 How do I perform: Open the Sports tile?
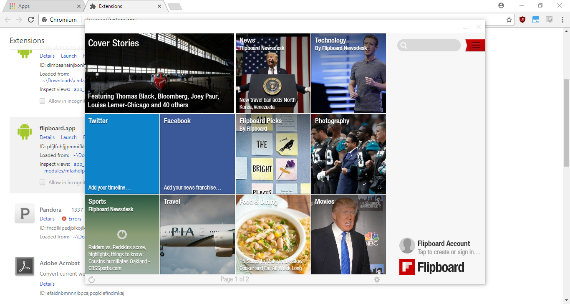(x=122, y=234)
